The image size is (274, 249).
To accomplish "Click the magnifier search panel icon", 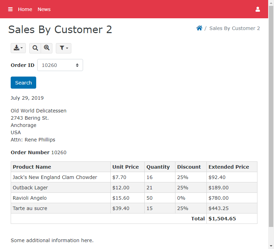I will coord(35,48).
